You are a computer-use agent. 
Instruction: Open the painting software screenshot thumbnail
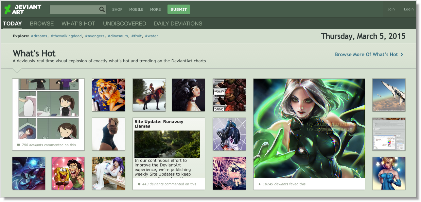pos(389,134)
